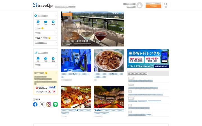Viewport: 202px width, 126px height.
Task: Open the LINE SNS icon
Action: [55, 104]
